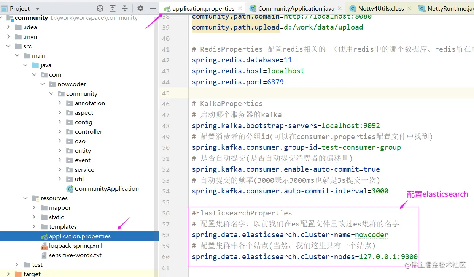Click the Collapse All icon in Project toolbar

pyautogui.click(x=125, y=8)
